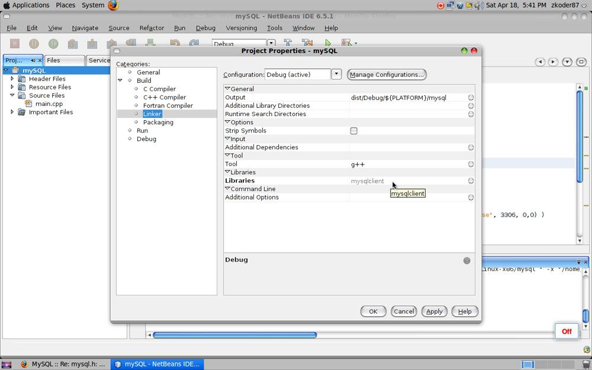Browse button for Output property
592x370 pixels.
[x=471, y=98]
